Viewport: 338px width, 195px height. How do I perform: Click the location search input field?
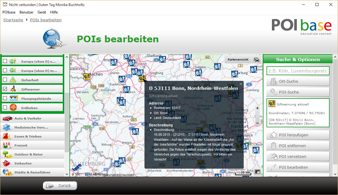coord(298,71)
